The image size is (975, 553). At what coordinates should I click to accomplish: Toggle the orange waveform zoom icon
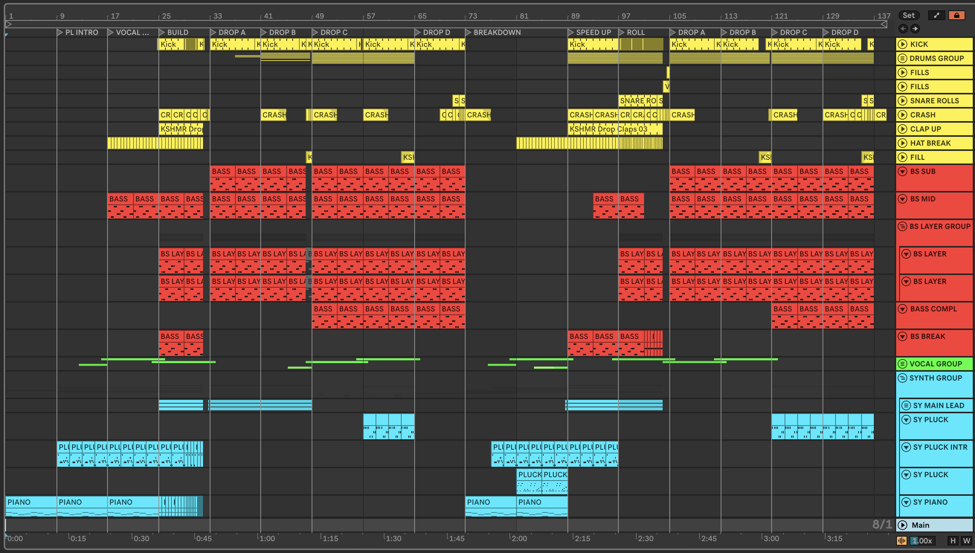point(901,540)
